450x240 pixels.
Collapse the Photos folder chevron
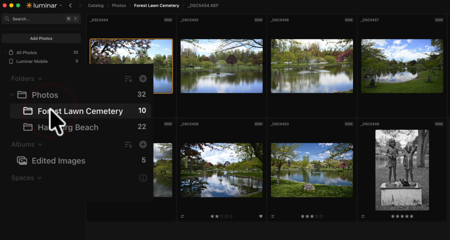pos(12,95)
